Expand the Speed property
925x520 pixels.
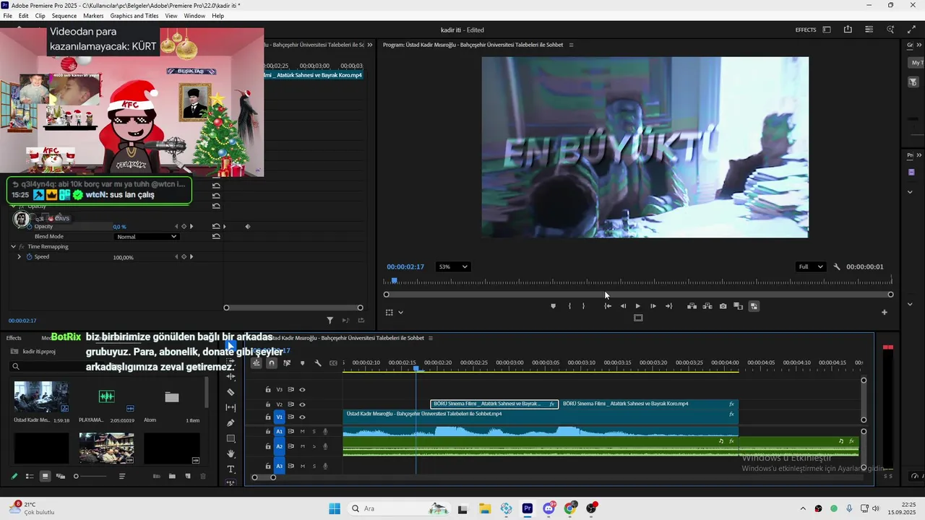tap(20, 256)
